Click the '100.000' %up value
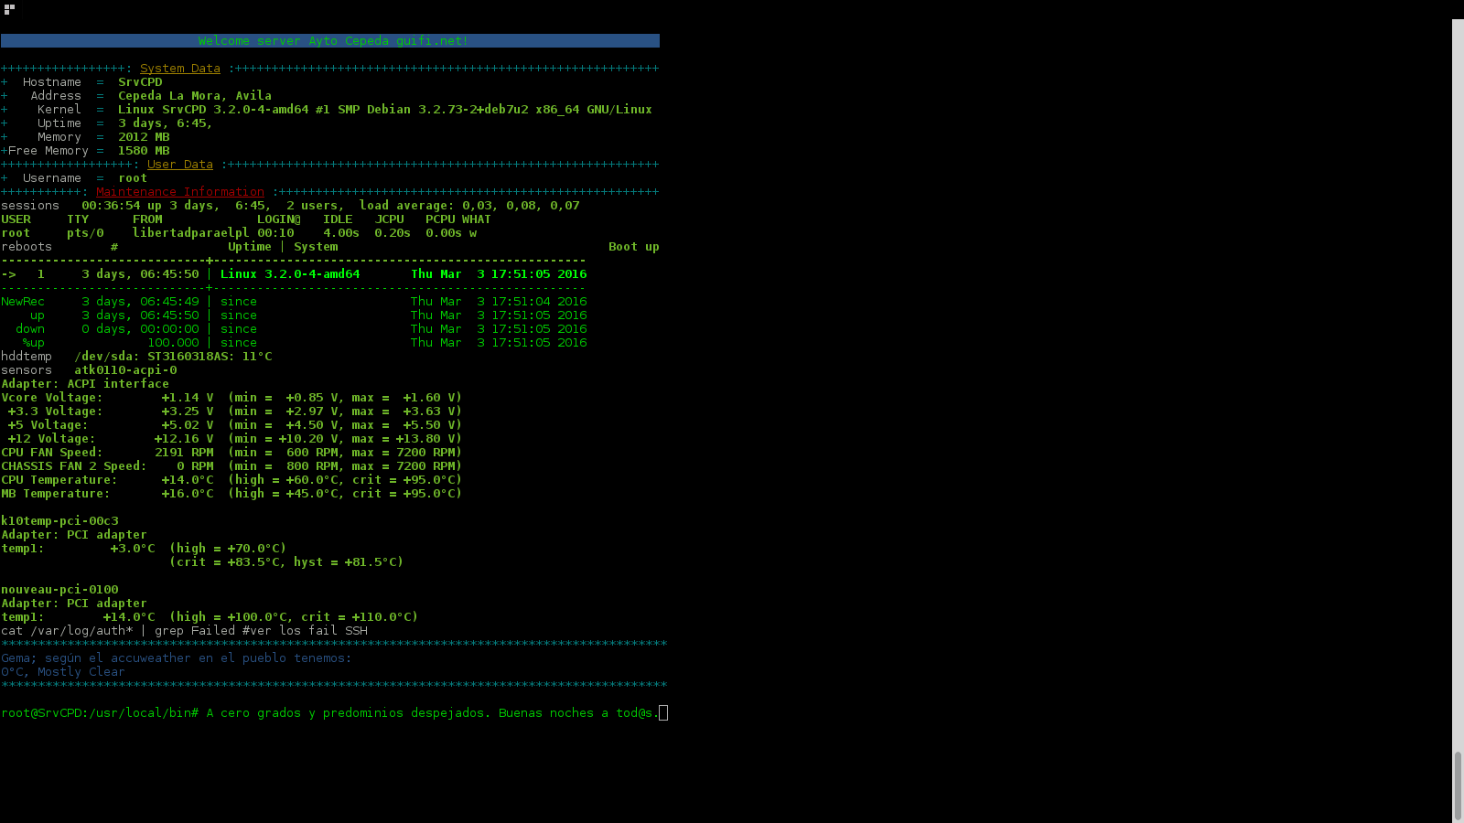The height and width of the screenshot is (823, 1464). (x=173, y=343)
